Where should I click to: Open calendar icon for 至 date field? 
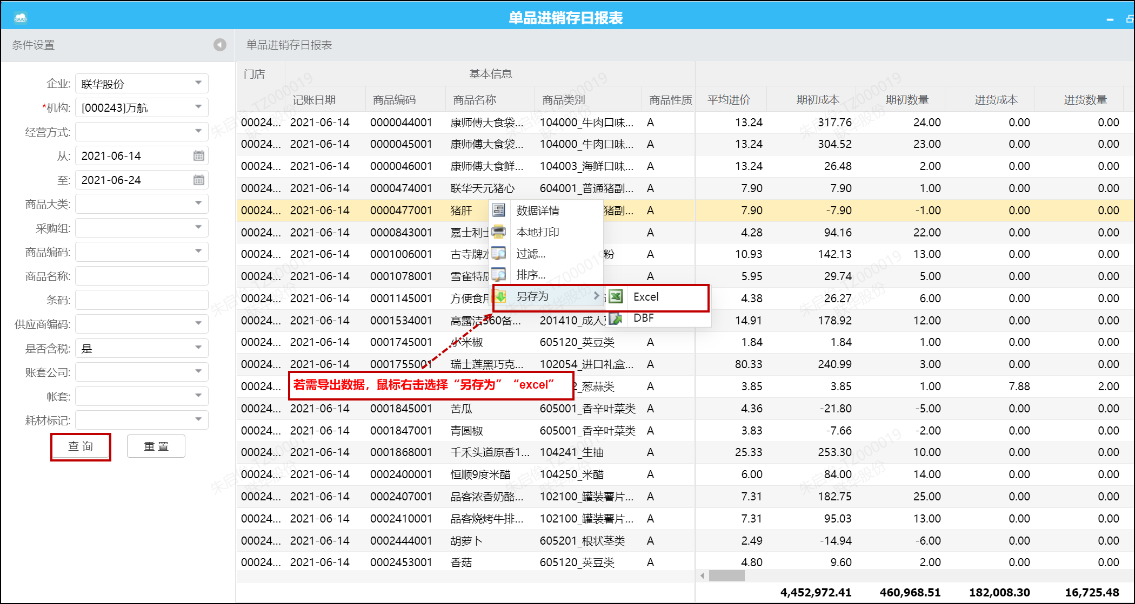[199, 180]
